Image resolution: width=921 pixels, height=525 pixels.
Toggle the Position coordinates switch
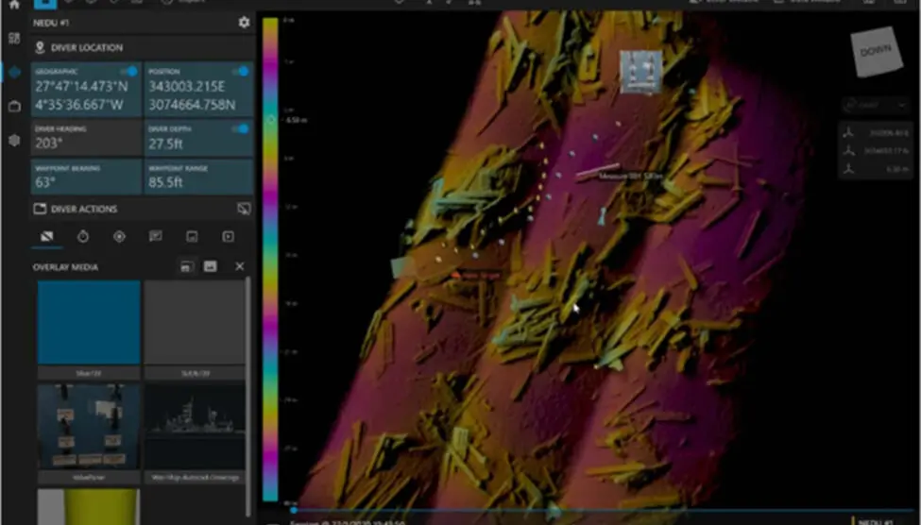click(x=241, y=72)
